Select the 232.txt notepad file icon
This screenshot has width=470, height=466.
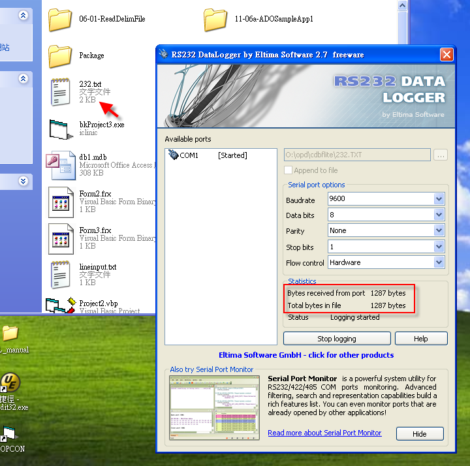point(60,92)
